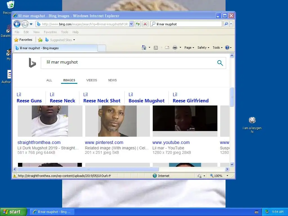Click the 100% zoom level button
The height and width of the screenshot is (216, 288).
[x=216, y=176]
